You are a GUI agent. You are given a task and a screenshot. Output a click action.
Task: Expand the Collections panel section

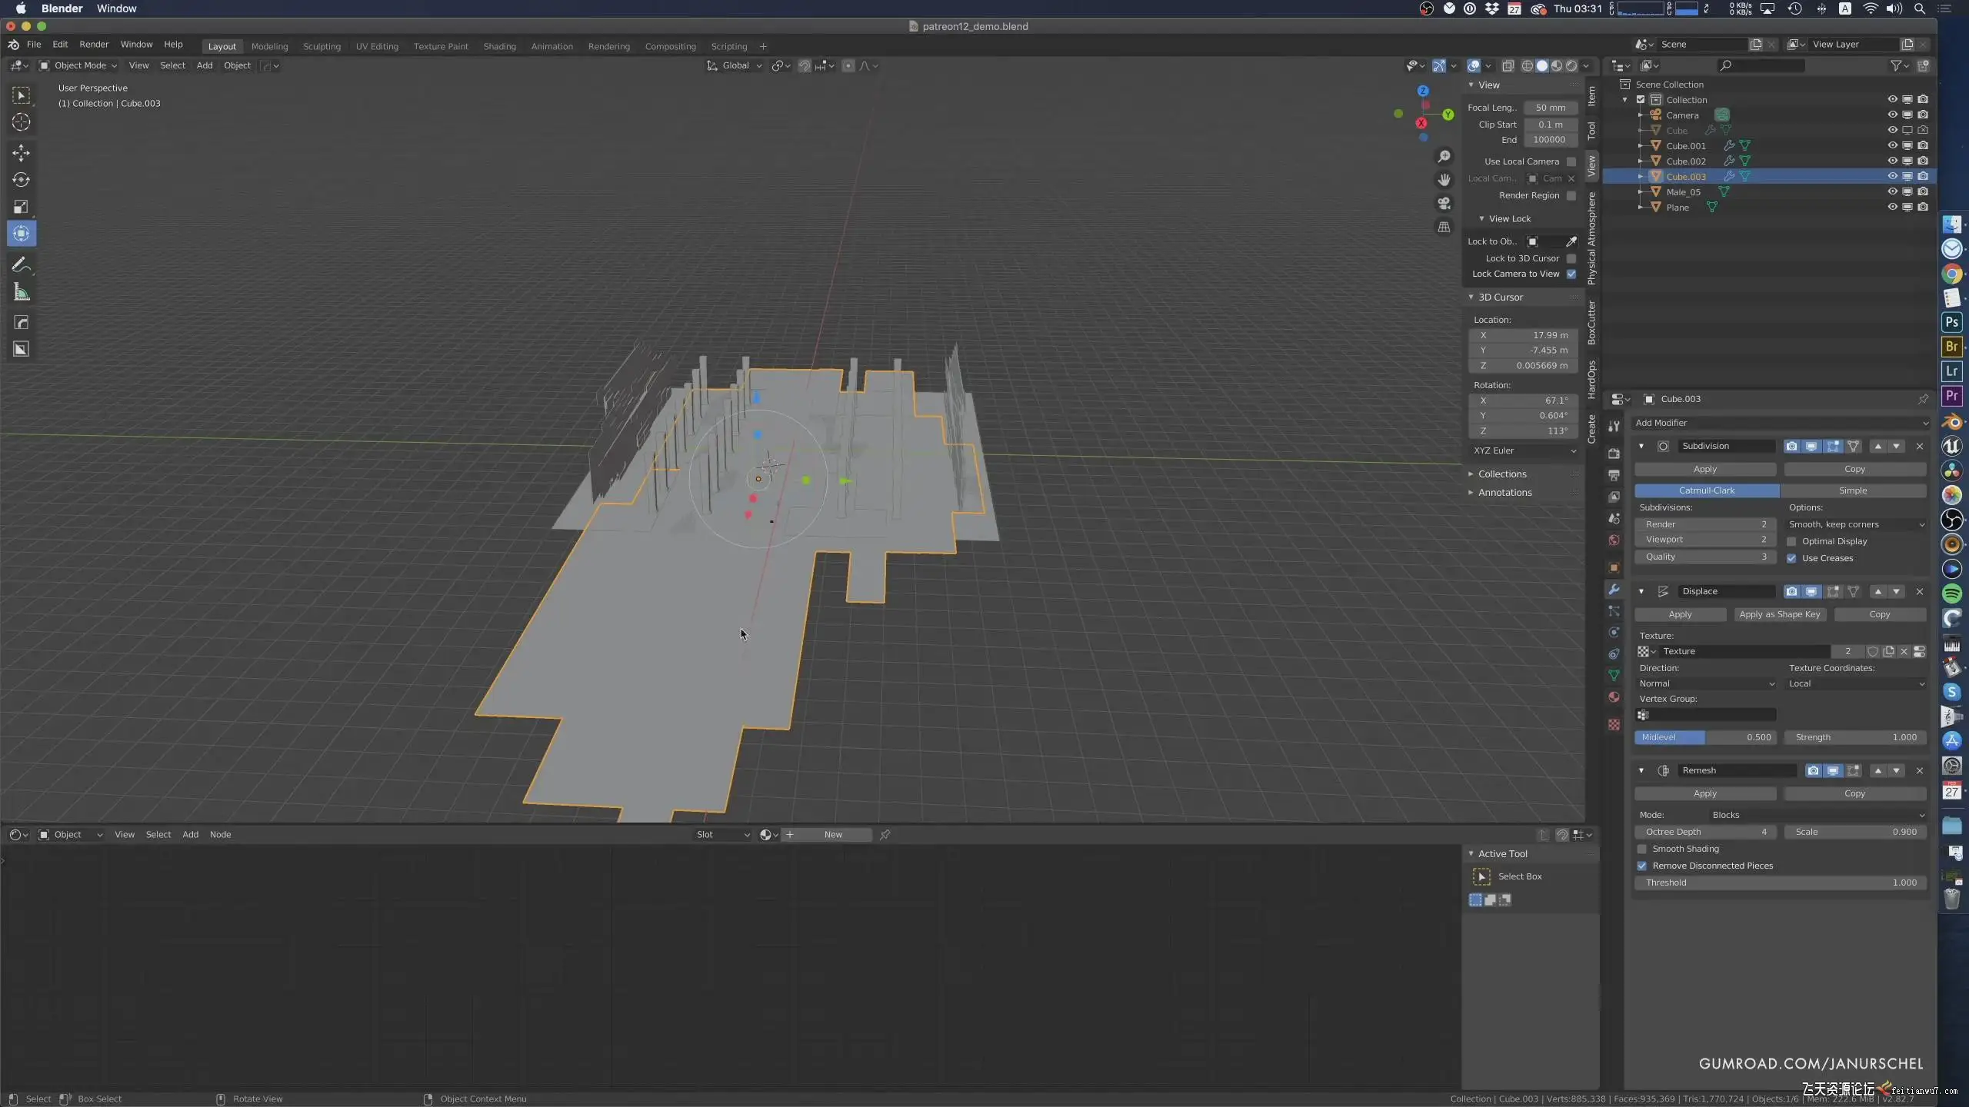coord(1501,474)
